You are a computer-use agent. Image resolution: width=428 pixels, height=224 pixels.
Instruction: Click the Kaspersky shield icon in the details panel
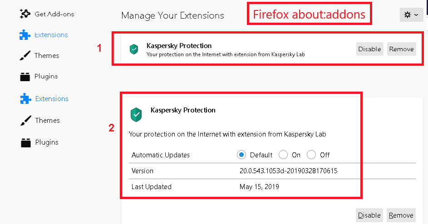click(x=136, y=114)
